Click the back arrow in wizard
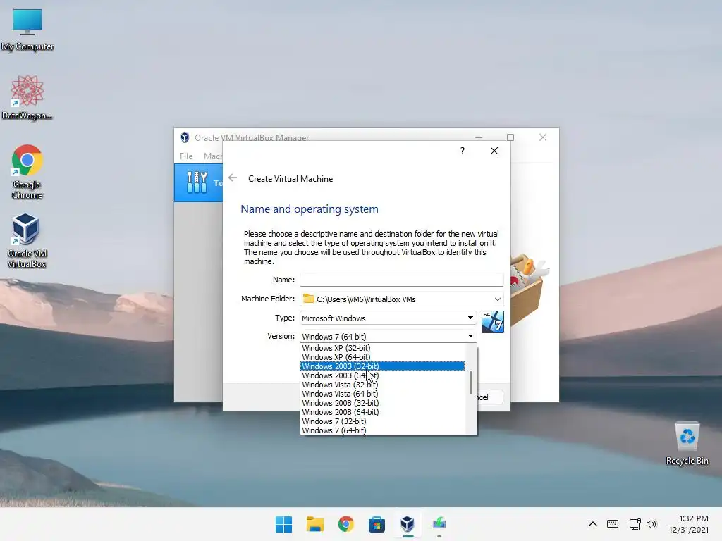 click(233, 178)
